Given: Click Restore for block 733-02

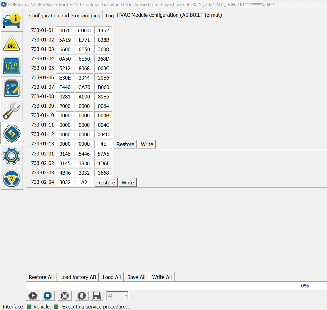Looking at the screenshot, I should 106,183.
